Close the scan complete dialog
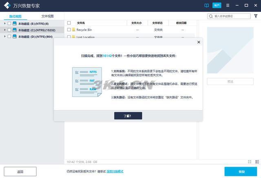The image size is (261, 178). pyautogui.click(x=199, y=42)
